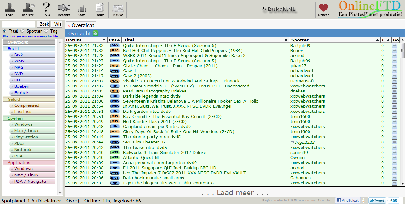This screenshot has height=204, width=405.
Task: Open Glory Days Of Rock 'n' Roll title
Action: pos(178,132)
